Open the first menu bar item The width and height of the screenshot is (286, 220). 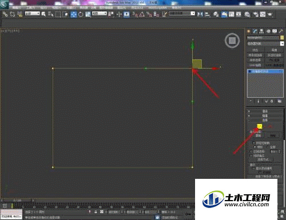[17, 8]
